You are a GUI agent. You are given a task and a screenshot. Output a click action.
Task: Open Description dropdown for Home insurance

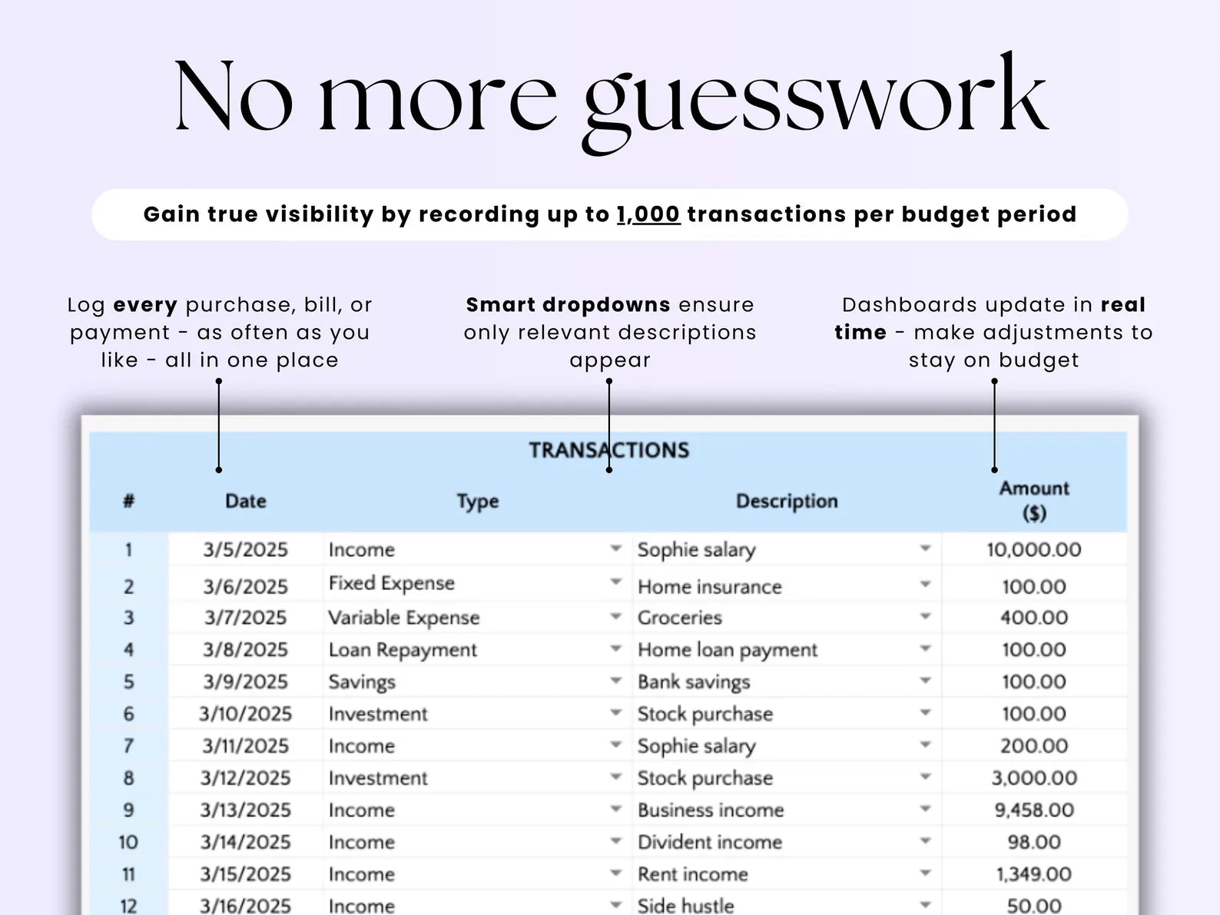(x=925, y=585)
